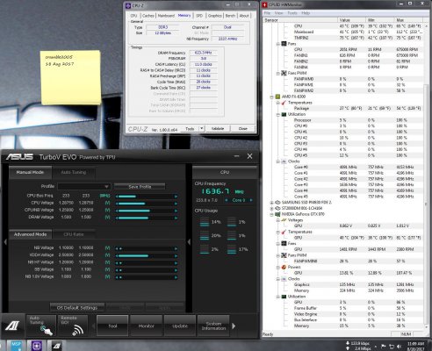The height and width of the screenshot is (351, 432).
Task: Click the Save Profile button
Action: click(x=140, y=186)
